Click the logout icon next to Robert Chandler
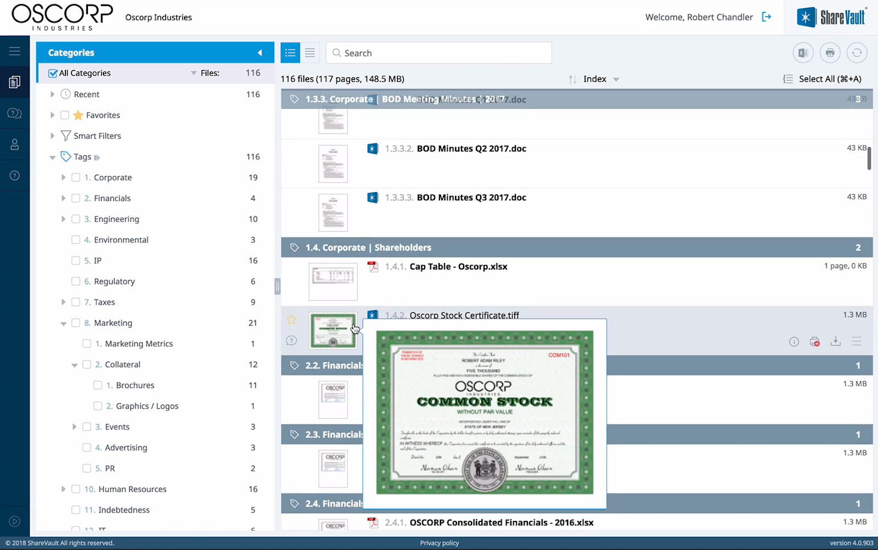 coord(766,17)
